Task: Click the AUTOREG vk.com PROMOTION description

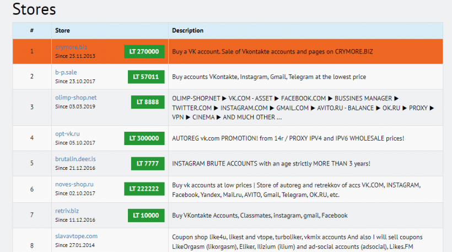Action: point(288,138)
